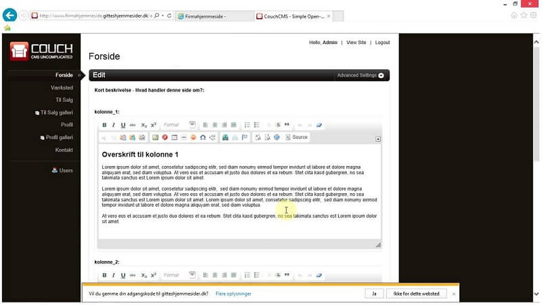This screenshot has height=305, width=542.
Task: Toggle Italic in kolonne_1 toolbar
Action: point(113,125)
